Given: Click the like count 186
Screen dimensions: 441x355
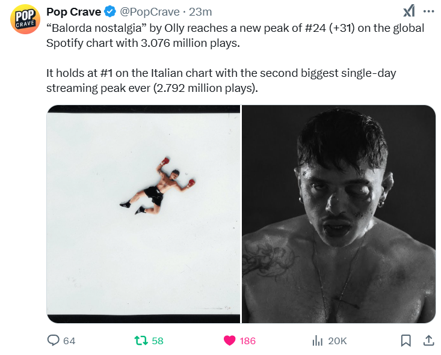Looking at the screenshot, I should pyautogui.click(x=247, y=341).
